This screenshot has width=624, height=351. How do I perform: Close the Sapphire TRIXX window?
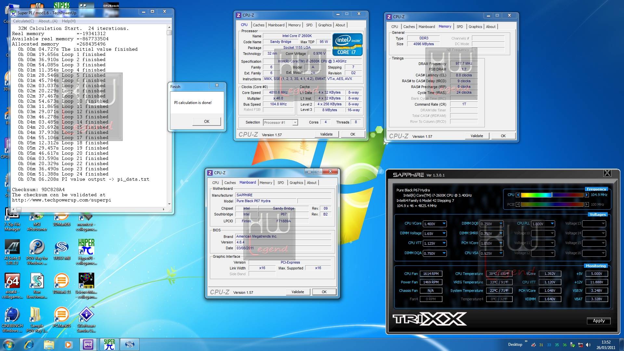[607, 173]
